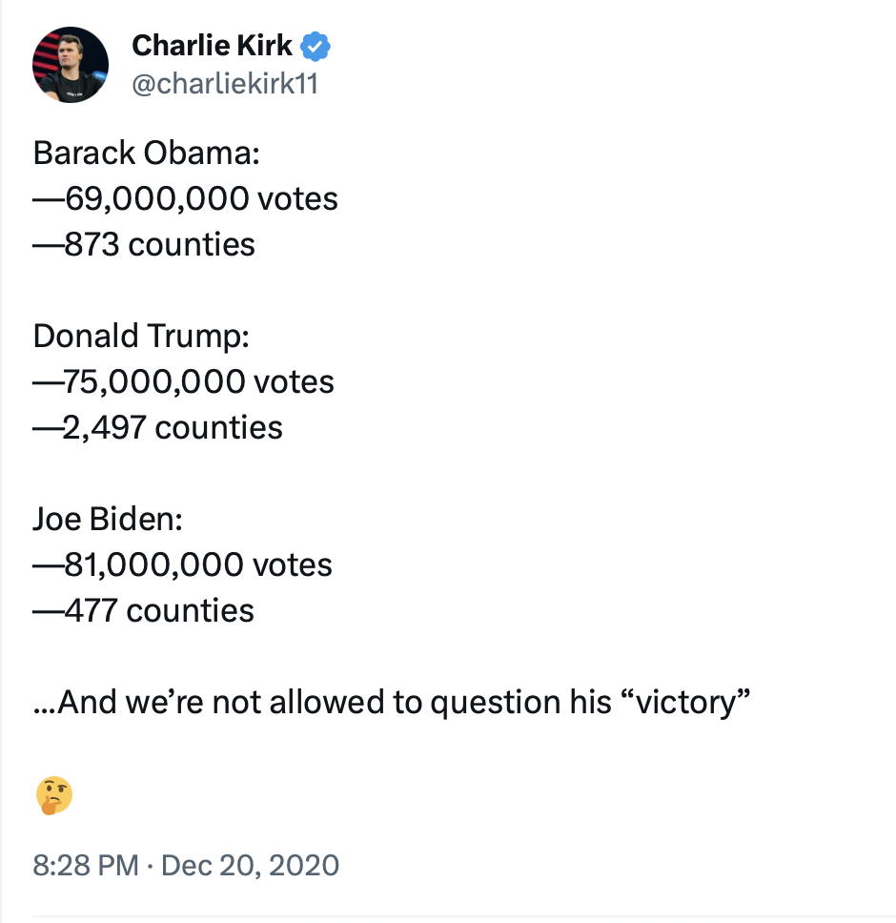Image resolution: width=896 pixels, height=923 pixels.
Task: Click the word "question" in tweet
Action: 490,703
